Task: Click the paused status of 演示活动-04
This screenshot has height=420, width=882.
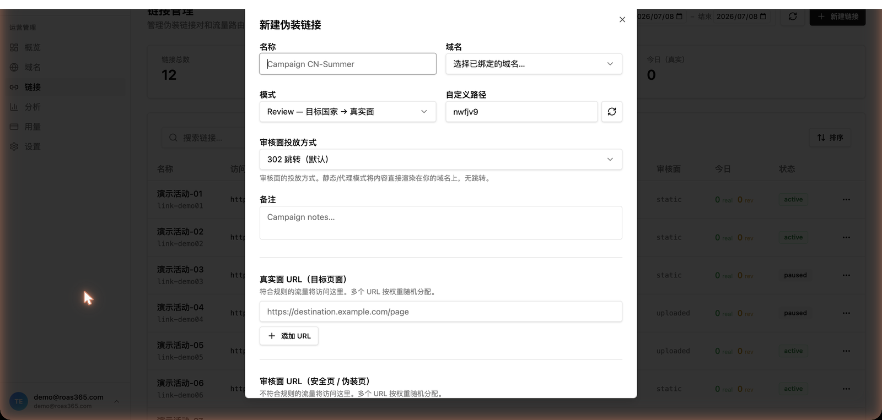Action: (x=795, y=313)
